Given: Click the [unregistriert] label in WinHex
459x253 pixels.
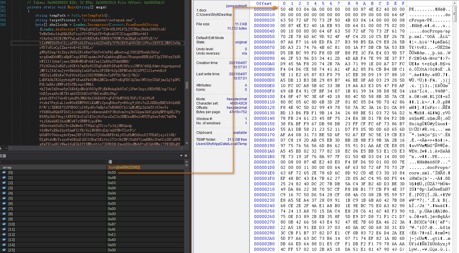Looking at the screenshot, I should 237,6.
